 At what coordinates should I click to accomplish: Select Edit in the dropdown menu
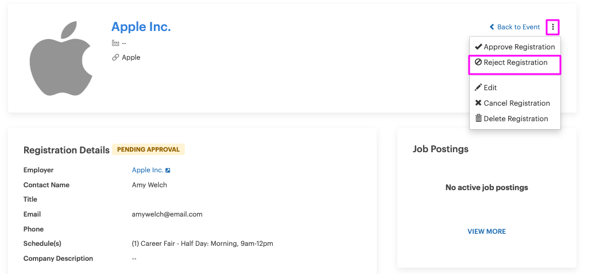[x=515, y=88]
